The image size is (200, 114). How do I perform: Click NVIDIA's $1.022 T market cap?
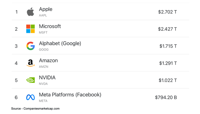click(x=168, y=80)
